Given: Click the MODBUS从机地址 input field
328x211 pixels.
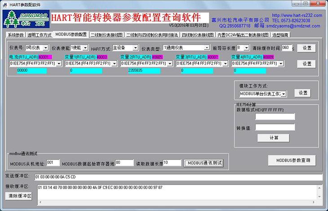Looking at the screenshot, I should point(53,163).
